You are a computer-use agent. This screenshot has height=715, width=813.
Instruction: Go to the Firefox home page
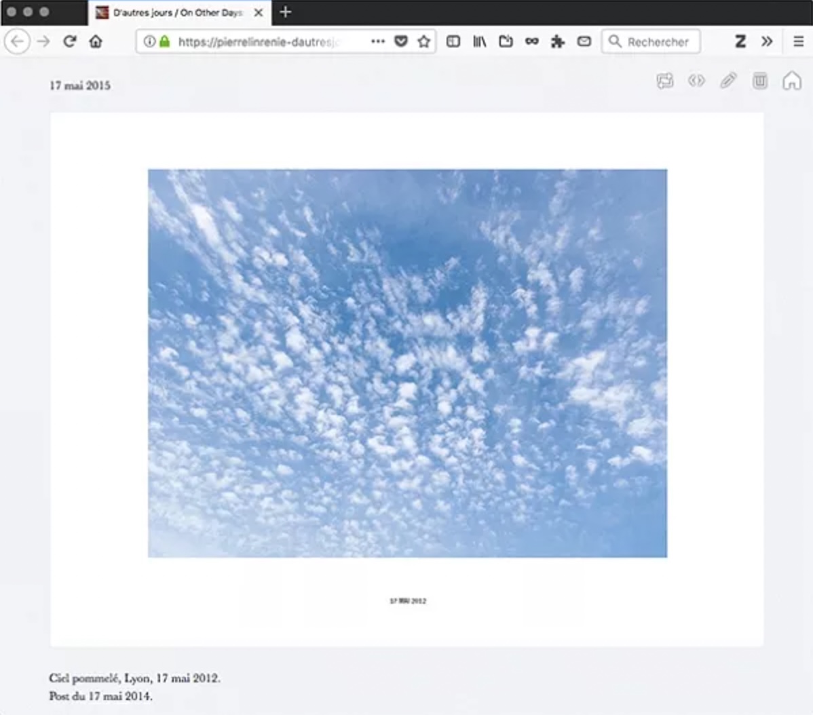pos(96,41)
